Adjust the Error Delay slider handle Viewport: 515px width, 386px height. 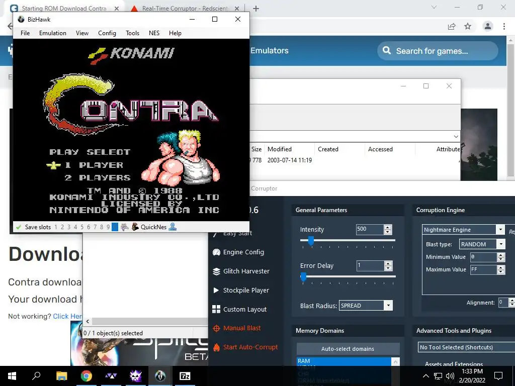(303, 277)
